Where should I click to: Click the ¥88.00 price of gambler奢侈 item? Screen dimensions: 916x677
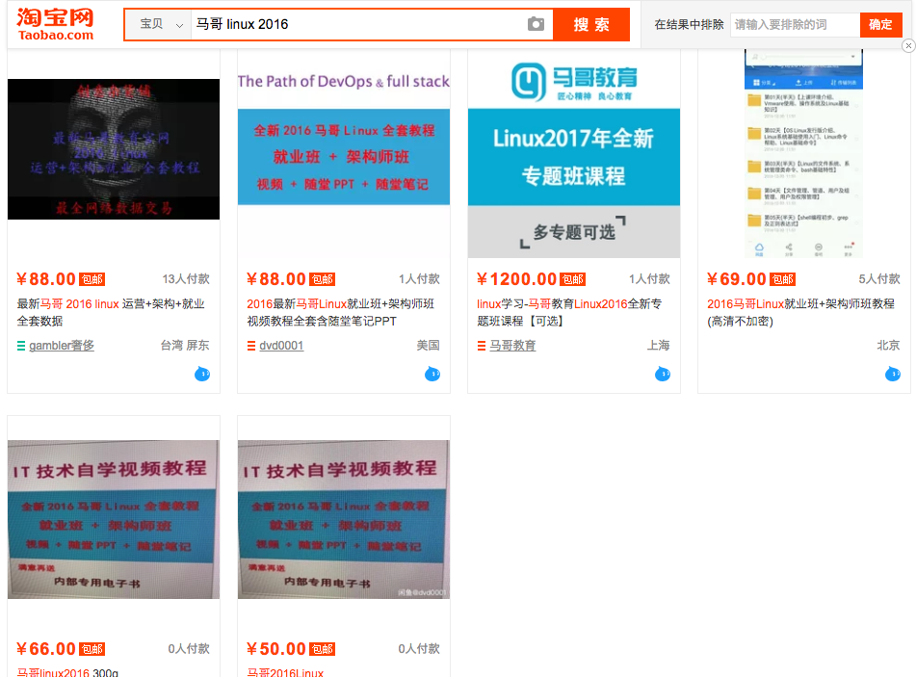pos(46,279)
